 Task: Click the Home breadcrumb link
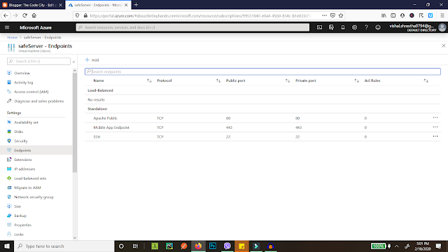pyautogui.click(x=13, y=37)
